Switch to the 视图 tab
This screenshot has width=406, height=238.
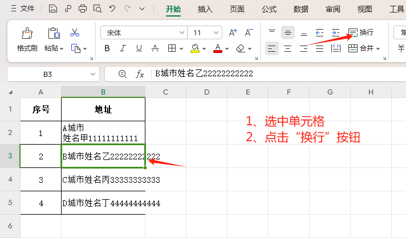click(364, 9)
